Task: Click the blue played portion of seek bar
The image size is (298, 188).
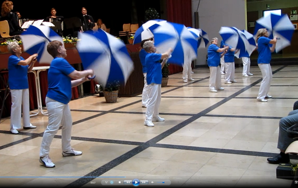Action: coord(56,177)
